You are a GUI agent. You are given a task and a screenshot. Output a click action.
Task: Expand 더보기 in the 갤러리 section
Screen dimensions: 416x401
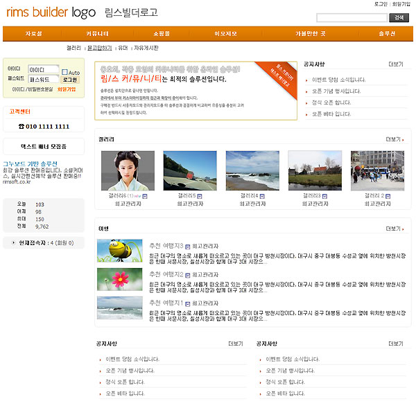[x=395, y=139]
